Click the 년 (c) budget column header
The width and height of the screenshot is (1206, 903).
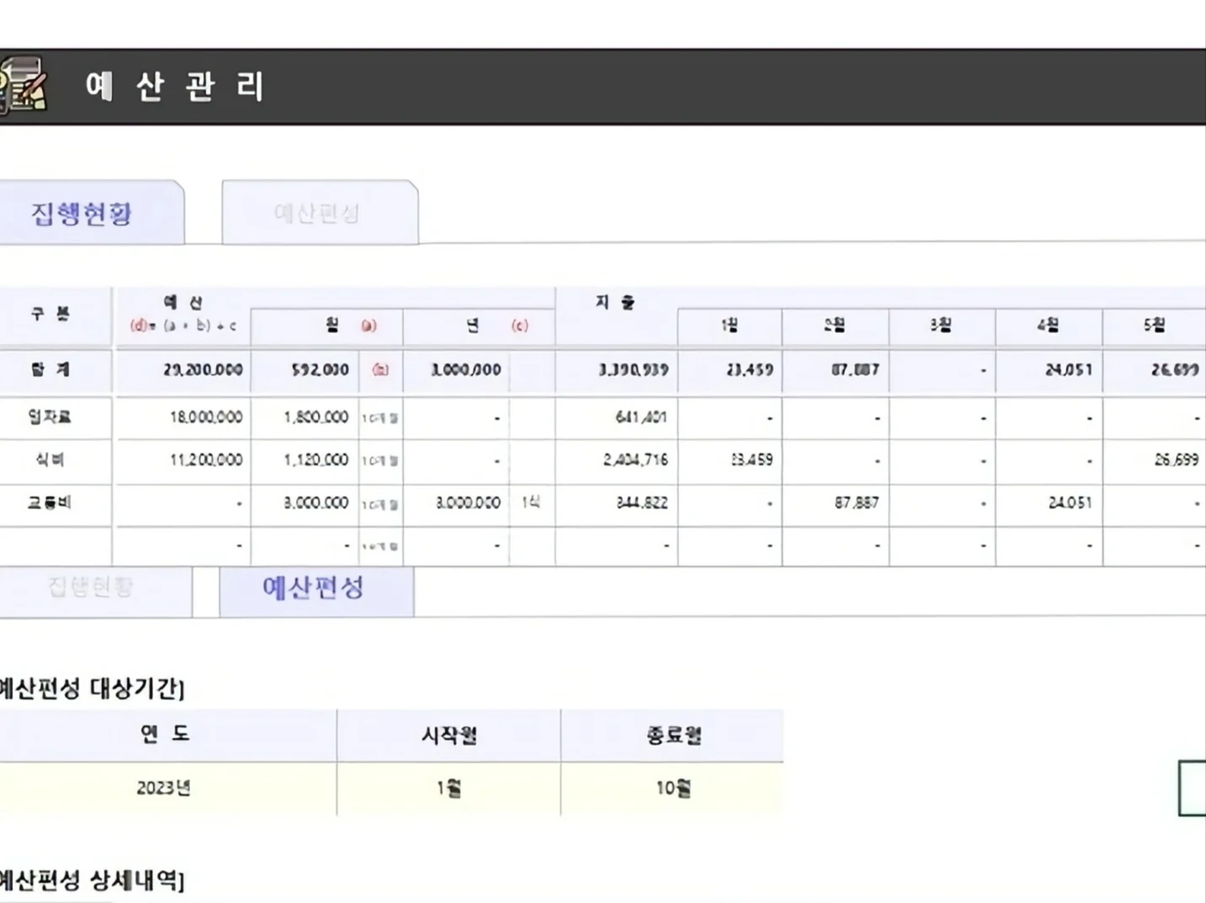coord(479,326)
